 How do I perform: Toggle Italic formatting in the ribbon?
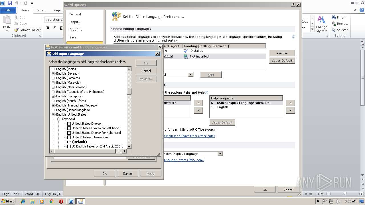[54, 28]
